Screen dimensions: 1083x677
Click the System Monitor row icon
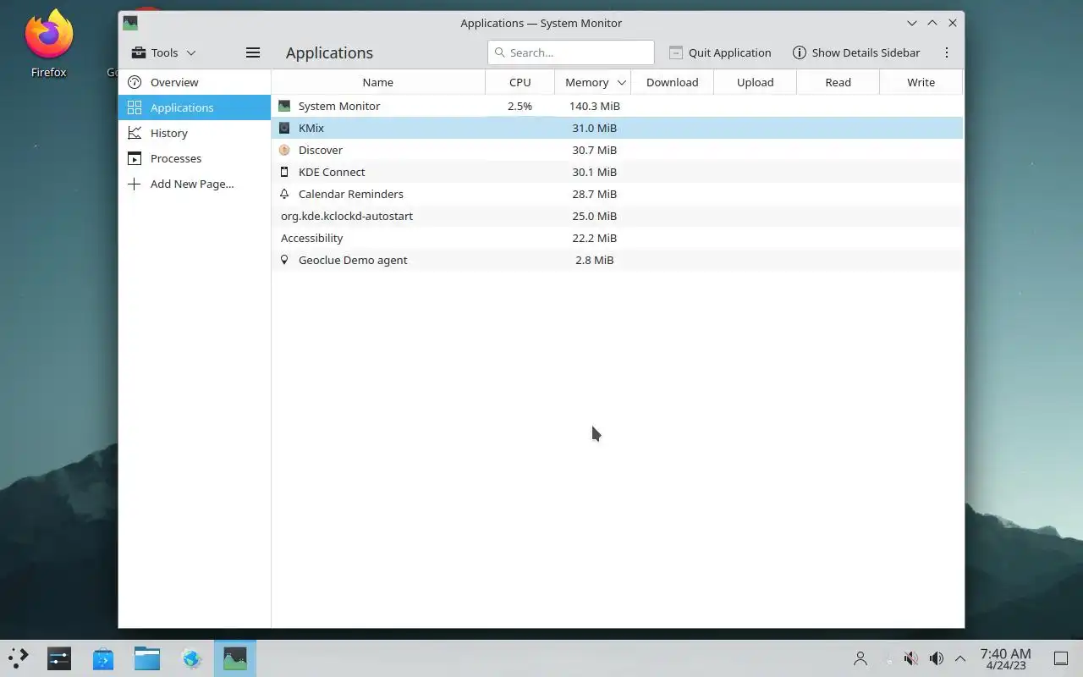click(284, 106)
